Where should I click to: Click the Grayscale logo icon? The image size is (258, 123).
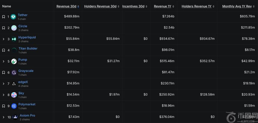[14, 72]
